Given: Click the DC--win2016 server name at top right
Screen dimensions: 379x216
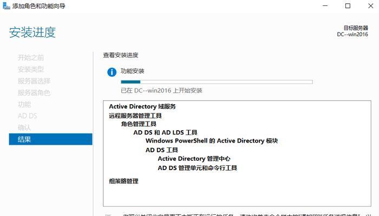Looking at the screenshot, I should pos(352,35).
